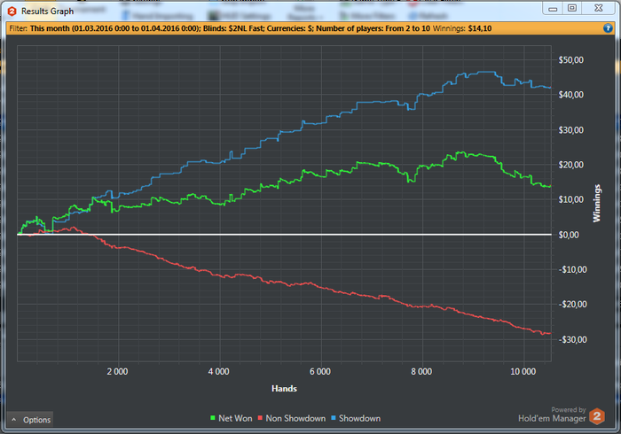
Task: Toggle the blue Showdown legend swatch
Action: (x=333, y=418)
